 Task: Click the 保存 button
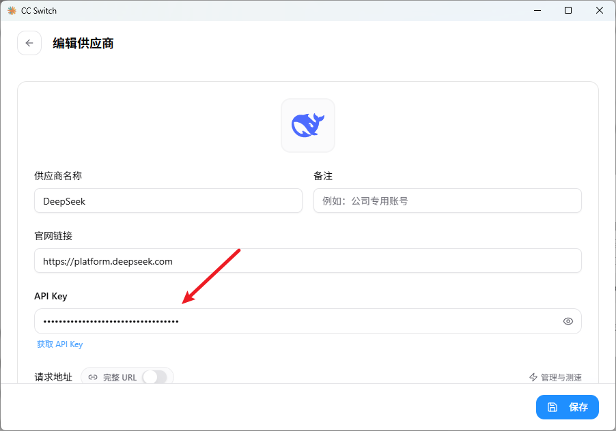[x=568, y=407]
